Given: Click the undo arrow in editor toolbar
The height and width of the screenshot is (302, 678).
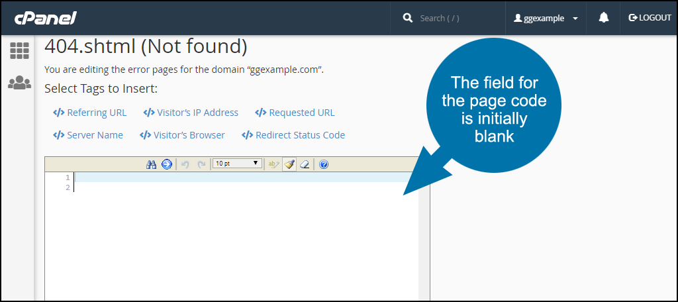Looking at the screenshot, I should coord(185,164).
